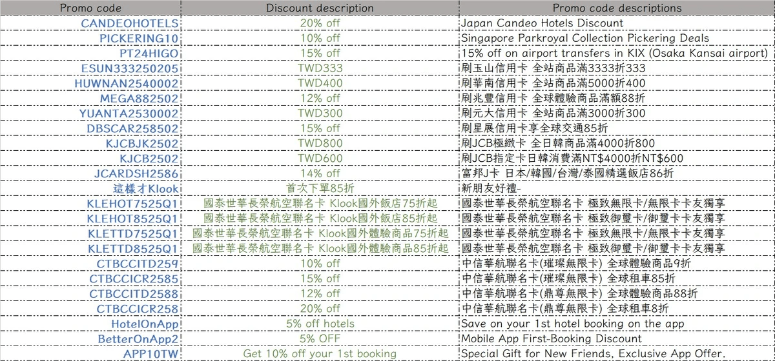This screenshot has width=775, height=361.
Task: Click Singapore Parkroyal Collection Pickering Deals
Action: click(x=585, y=38)
